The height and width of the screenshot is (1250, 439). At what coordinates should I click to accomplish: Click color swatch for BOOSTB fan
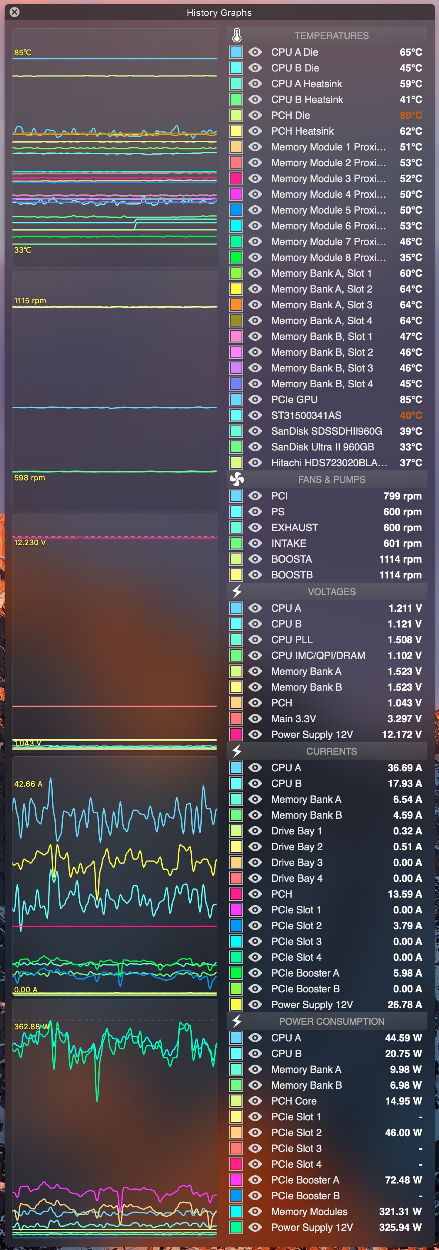[x=236, y=575]
